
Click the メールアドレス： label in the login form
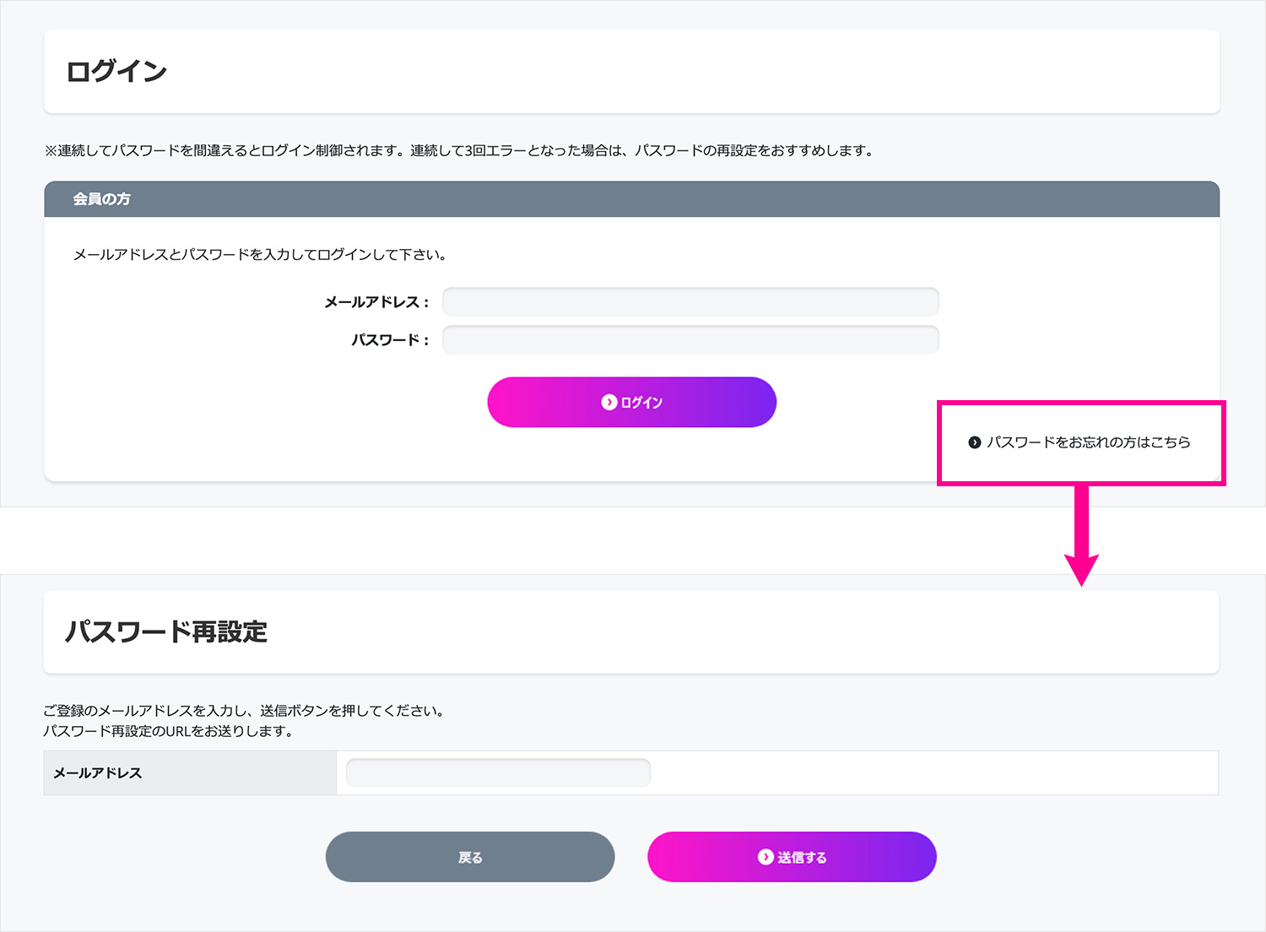(x=376, y=302)
